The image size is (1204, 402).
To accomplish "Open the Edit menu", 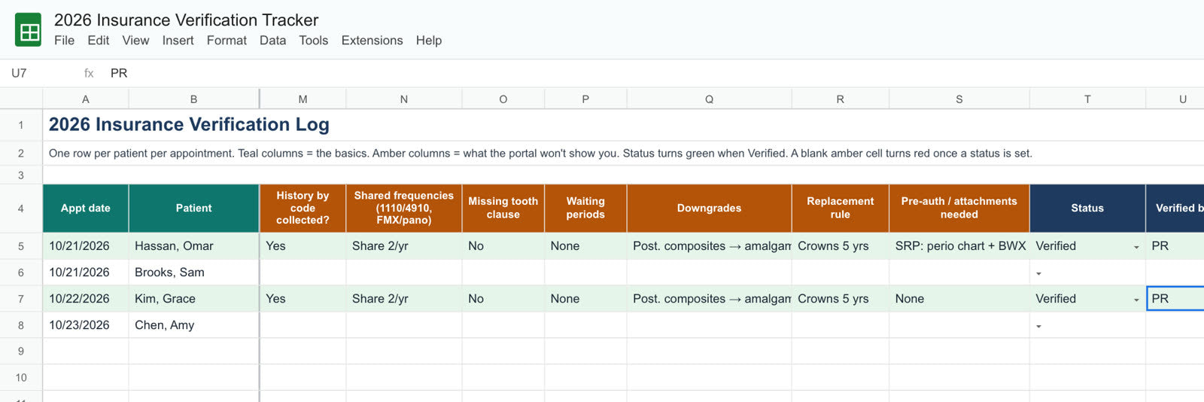I will point(98,41).
